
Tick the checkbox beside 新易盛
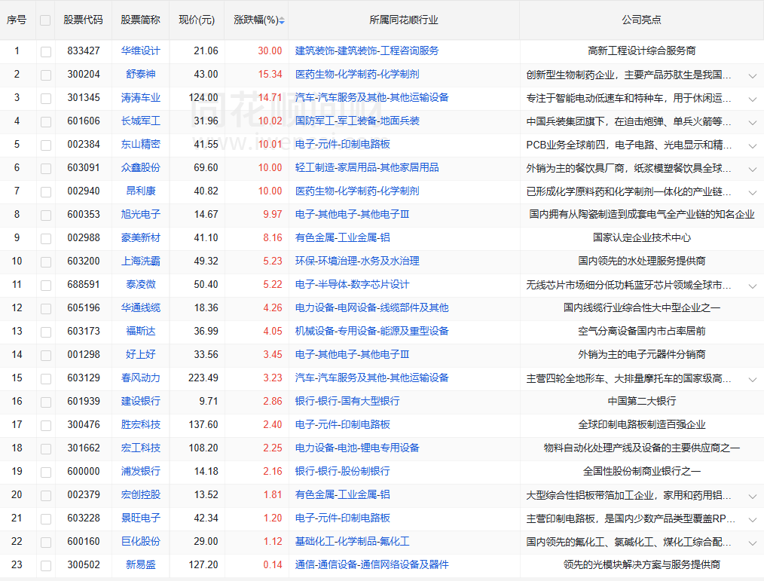46,565
